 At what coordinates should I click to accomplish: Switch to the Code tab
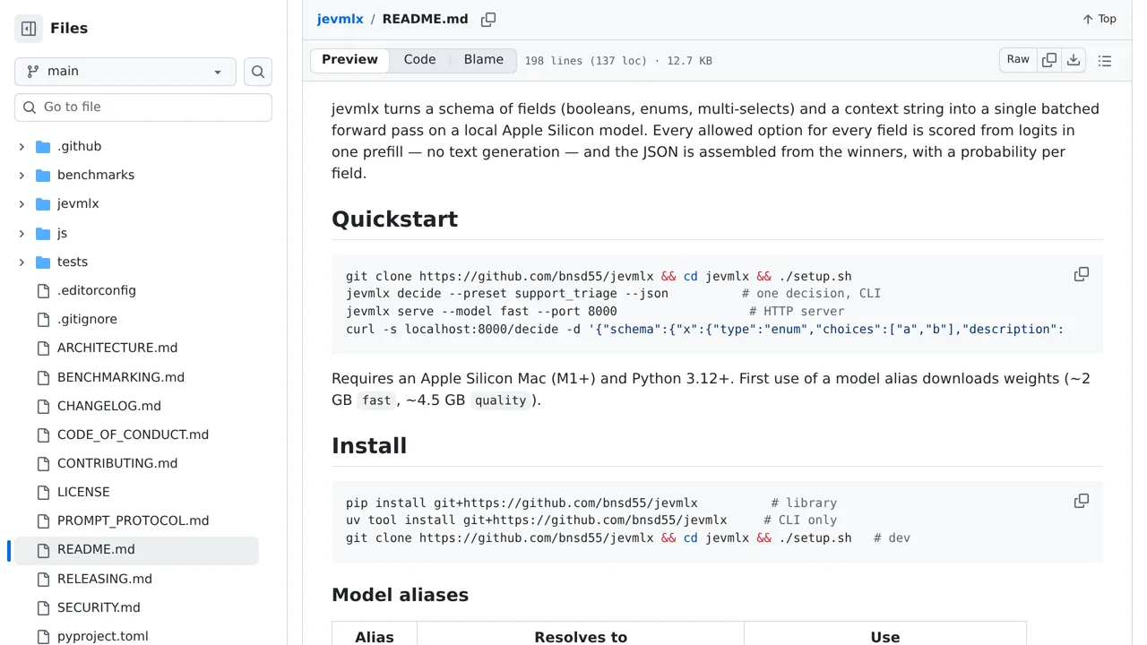tap(419, 60)
